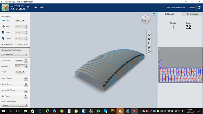Click the sliced 3D model in the viewport

pyautogui.click(x=110, y=70)
